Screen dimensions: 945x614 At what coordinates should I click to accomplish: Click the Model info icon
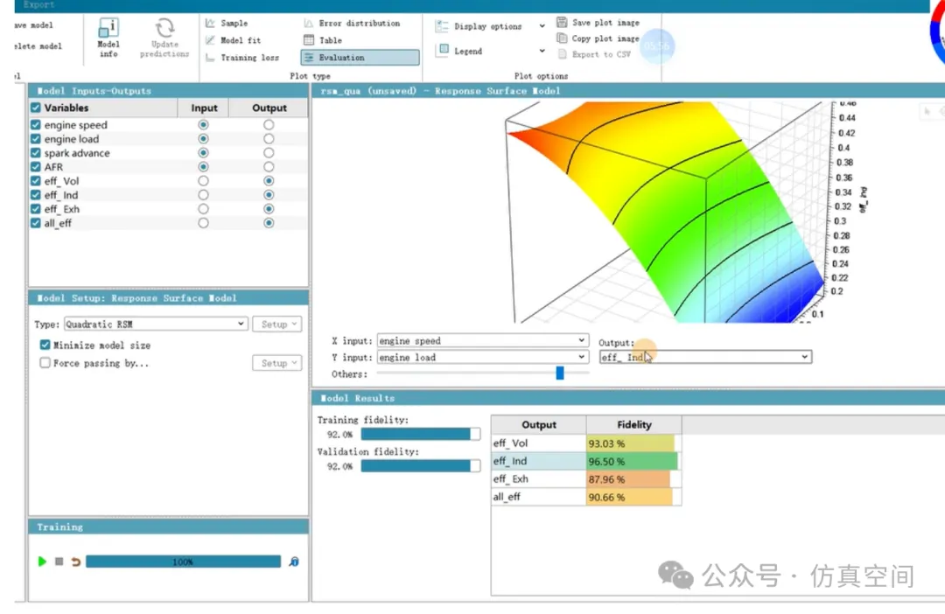tap(108, 33)
